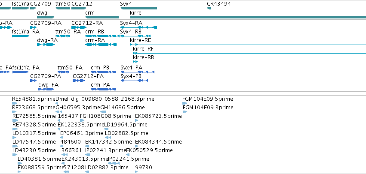This screenshot has width=366, height=174.
Task: Select the dwg-PA protein glyph
Action: (x=46, y=89)
